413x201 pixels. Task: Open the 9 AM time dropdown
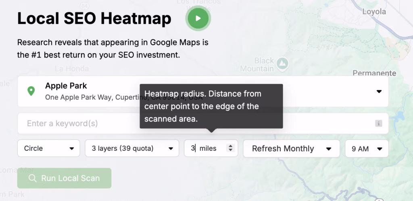point(366,148)
